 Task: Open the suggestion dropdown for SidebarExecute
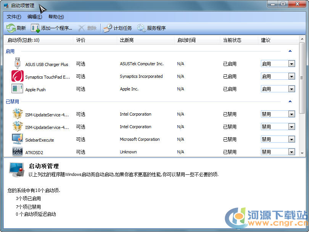pos(291,139)
